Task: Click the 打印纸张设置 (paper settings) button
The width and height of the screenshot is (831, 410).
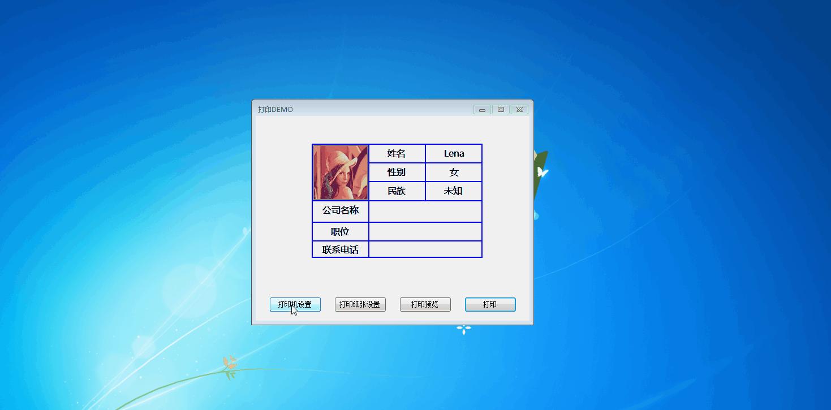Action: 360,304
